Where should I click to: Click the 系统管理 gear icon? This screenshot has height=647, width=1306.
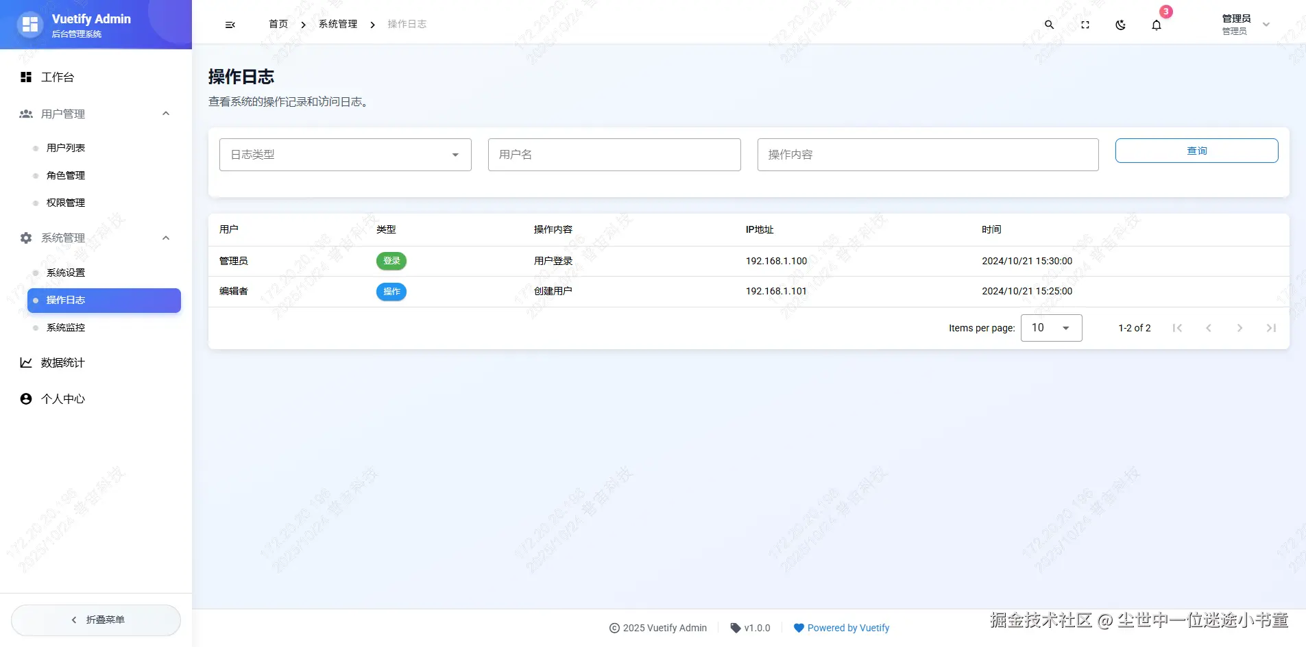26,238
